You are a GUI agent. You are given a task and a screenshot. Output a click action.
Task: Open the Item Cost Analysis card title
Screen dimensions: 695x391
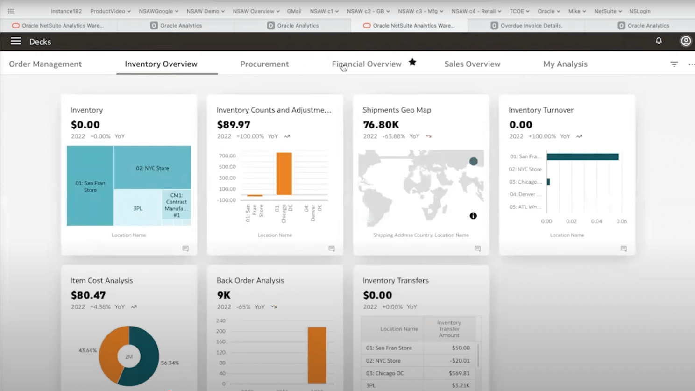point(101,280)
